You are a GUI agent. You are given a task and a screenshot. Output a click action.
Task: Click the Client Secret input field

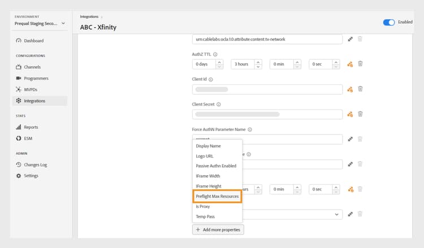click(267, 114)
